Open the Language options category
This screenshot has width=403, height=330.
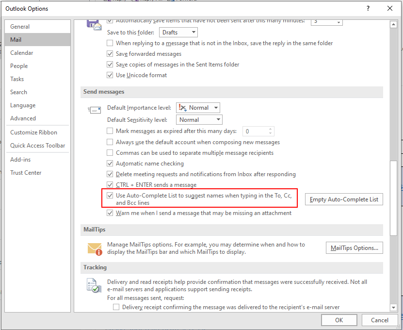click(37, 105)
